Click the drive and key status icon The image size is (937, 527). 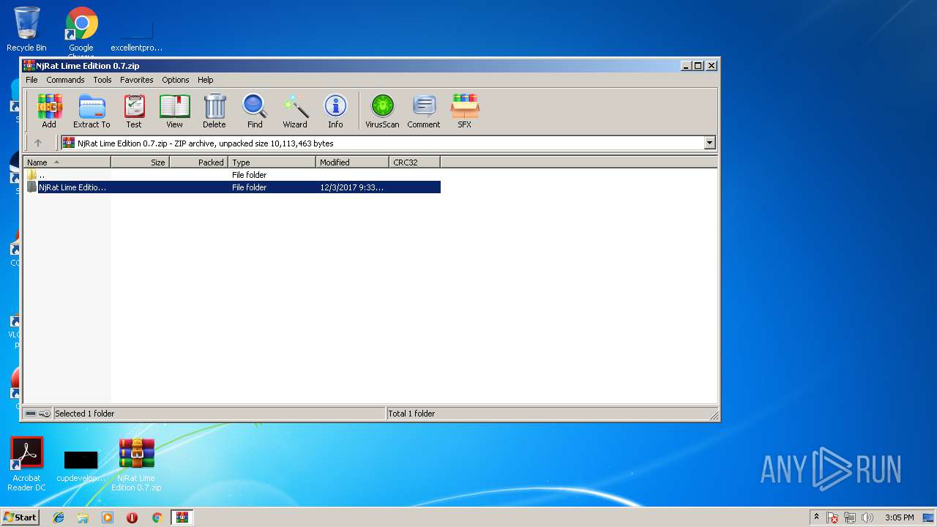pos(38,414)
